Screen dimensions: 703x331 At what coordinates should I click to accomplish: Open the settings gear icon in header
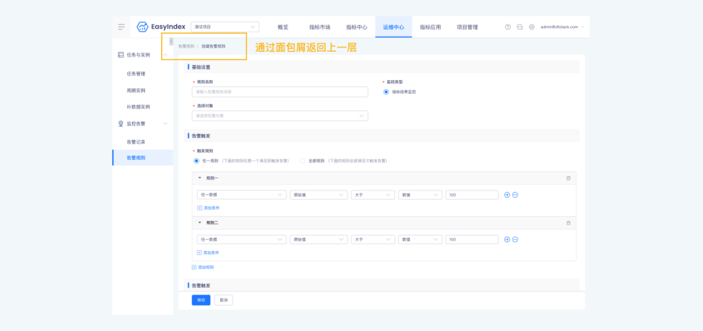pos(532,27)
